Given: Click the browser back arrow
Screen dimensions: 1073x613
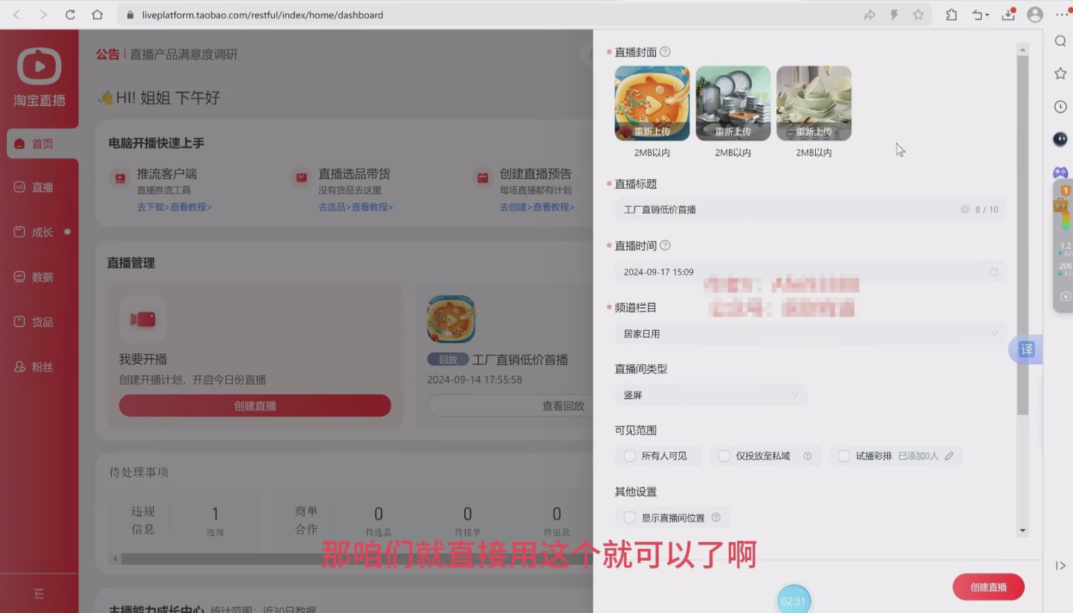Looking at the screenshot, I should 17,15.
